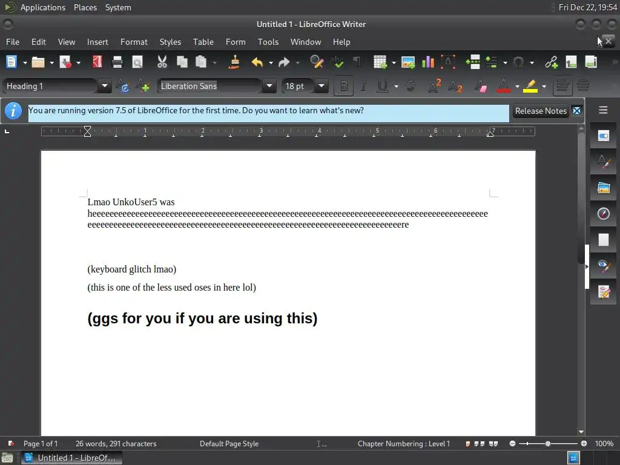This screenshot has width=620, height=465.
Task: Open the File menu
Action: pyautogui.click(x=13, y=42)
